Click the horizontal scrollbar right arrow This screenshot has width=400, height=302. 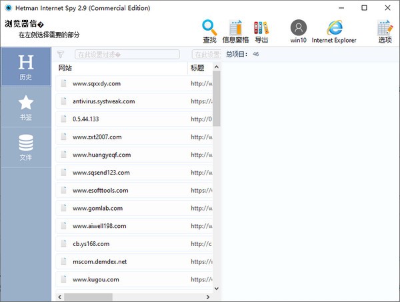(208, 297)
